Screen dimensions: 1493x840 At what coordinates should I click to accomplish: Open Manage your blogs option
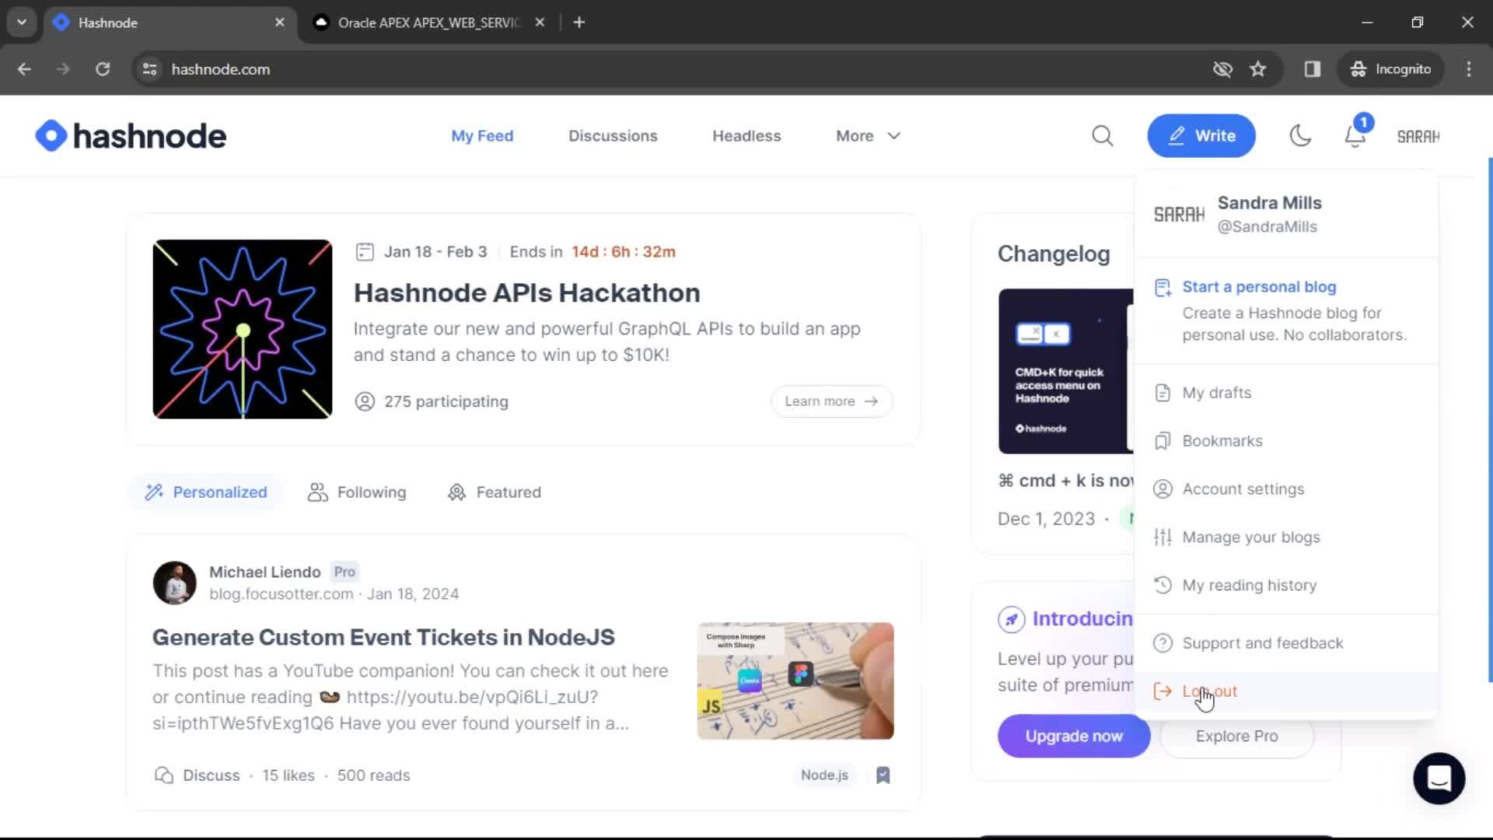click(x=1252, y=537)
